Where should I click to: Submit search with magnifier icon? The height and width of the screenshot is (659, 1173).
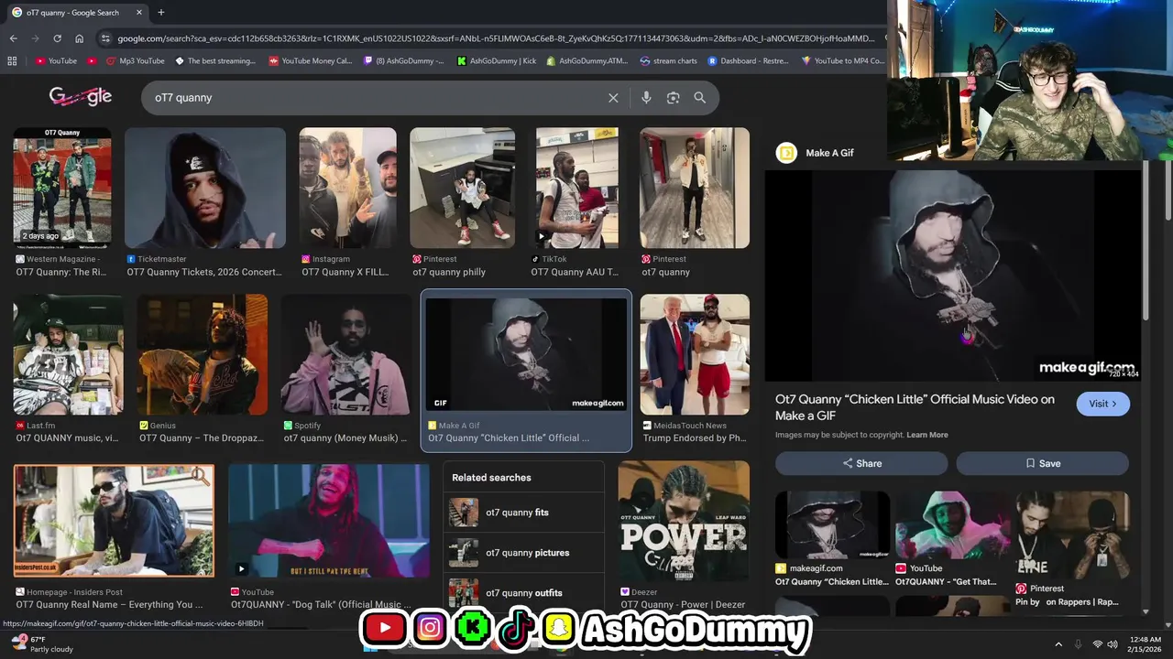coord(699,98)
